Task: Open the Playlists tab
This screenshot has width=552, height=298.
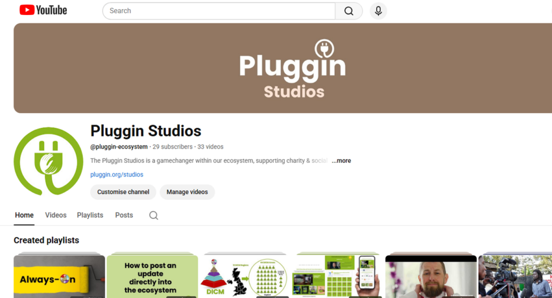Action: [x=90, y=215]
